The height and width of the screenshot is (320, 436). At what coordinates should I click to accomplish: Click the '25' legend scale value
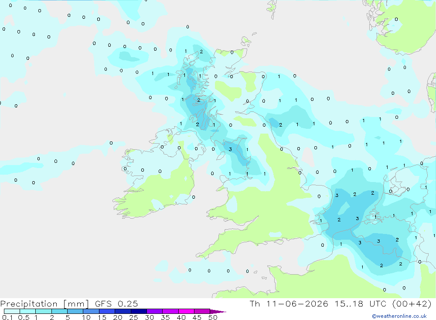click(x=133, y=317)
